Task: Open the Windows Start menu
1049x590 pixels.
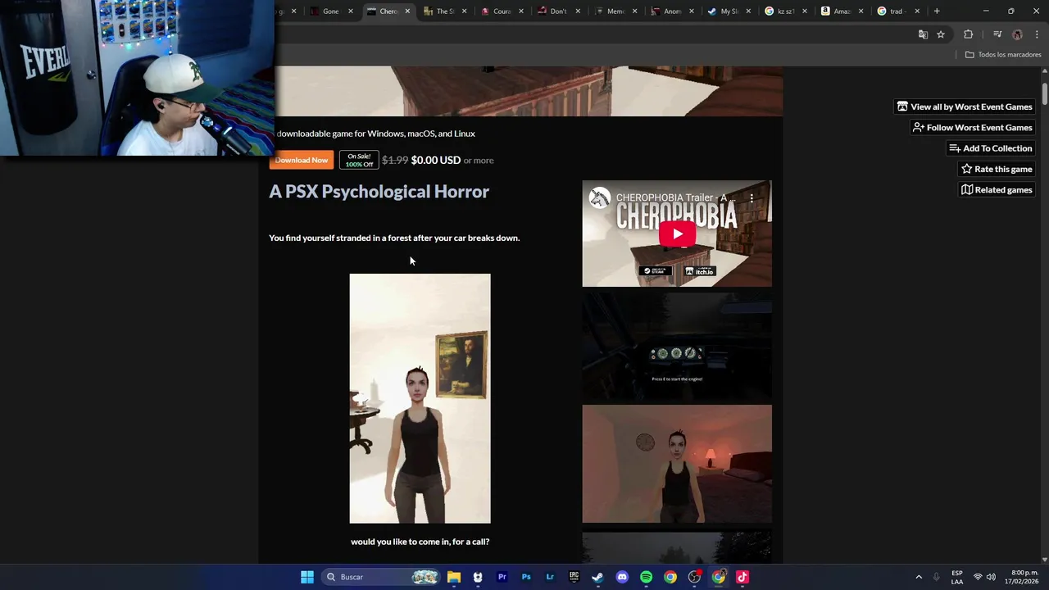Action: (307, 577)
